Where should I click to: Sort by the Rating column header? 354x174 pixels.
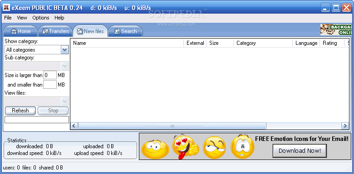click(x=332, y=43)
